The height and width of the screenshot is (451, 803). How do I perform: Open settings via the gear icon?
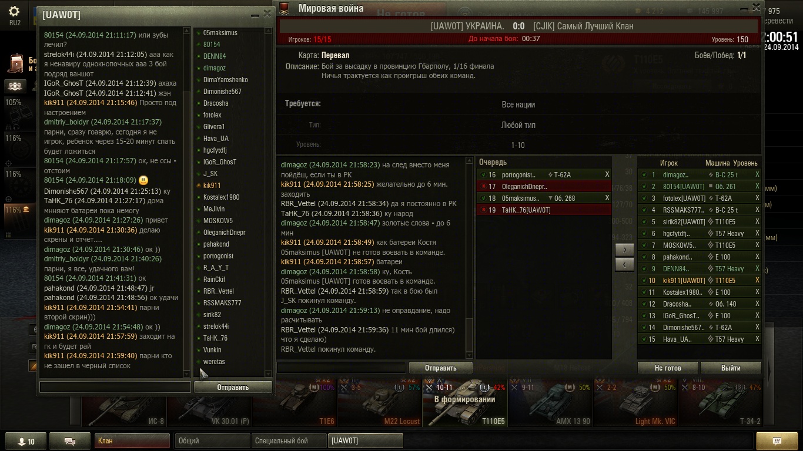pos(15,12)
